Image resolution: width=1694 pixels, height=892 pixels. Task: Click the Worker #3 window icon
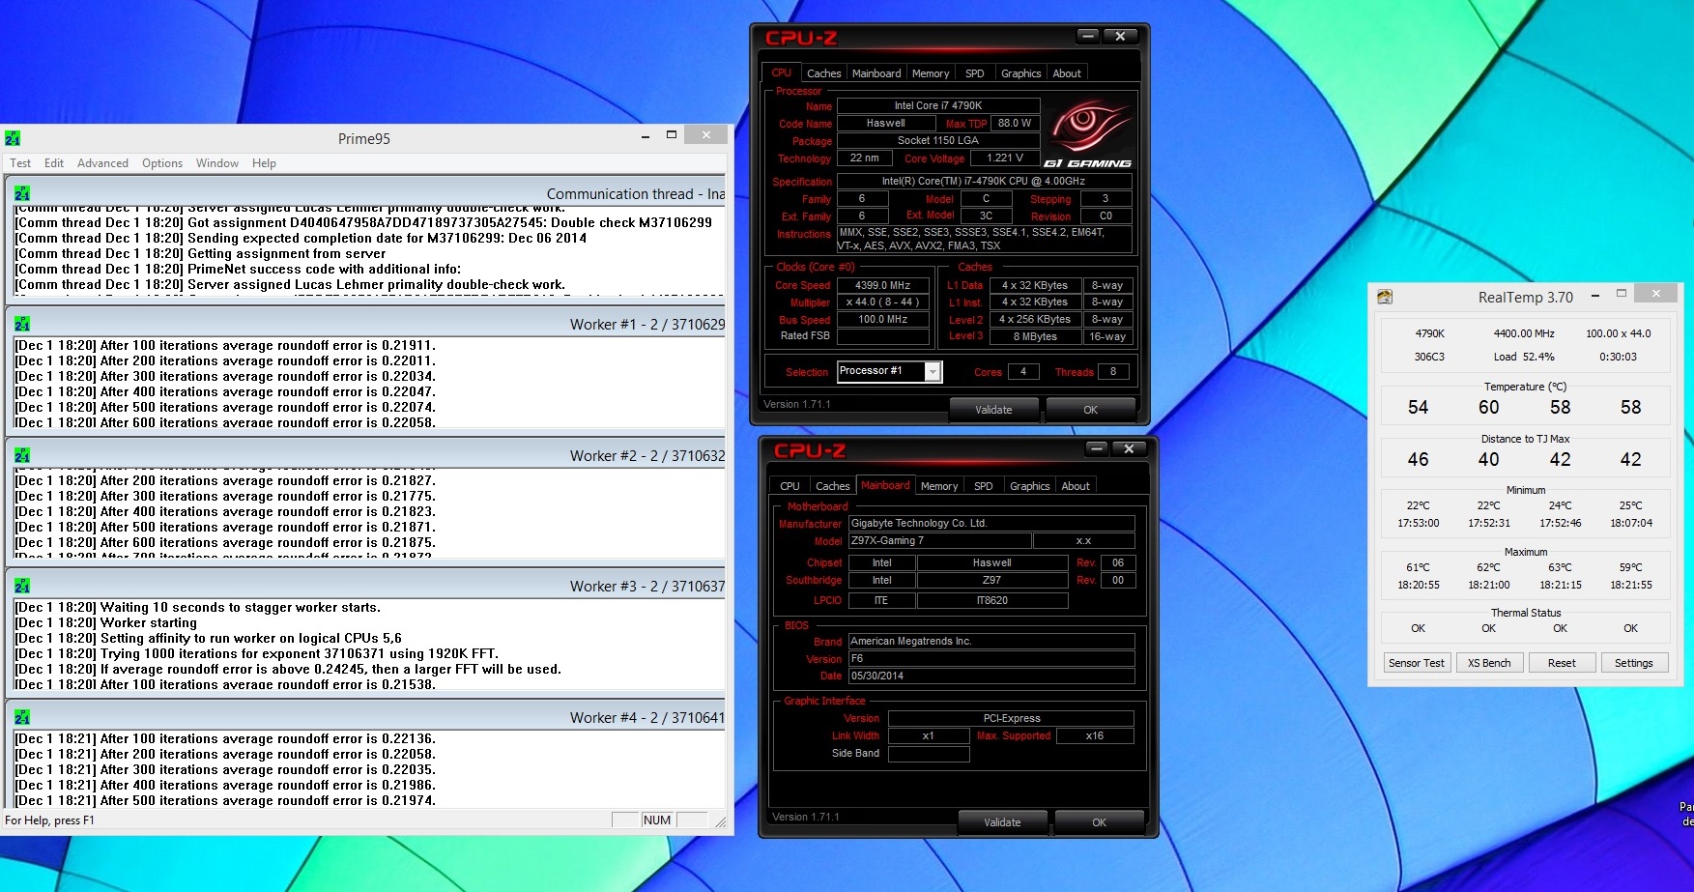tap(22, 586)
